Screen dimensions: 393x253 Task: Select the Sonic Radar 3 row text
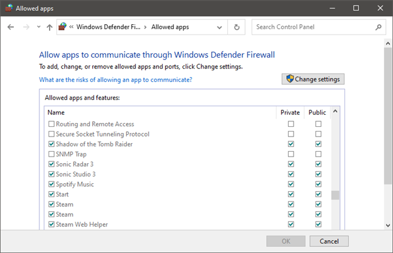[75, 164]
